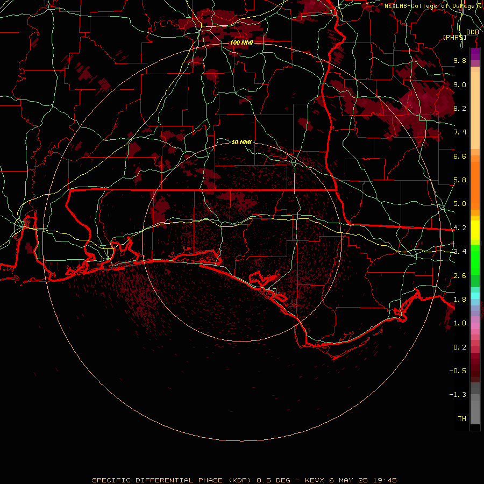Click the 2.6 value on the color scale
The height and width of the screenshot is (484, 484).
[x=460, y=276]
